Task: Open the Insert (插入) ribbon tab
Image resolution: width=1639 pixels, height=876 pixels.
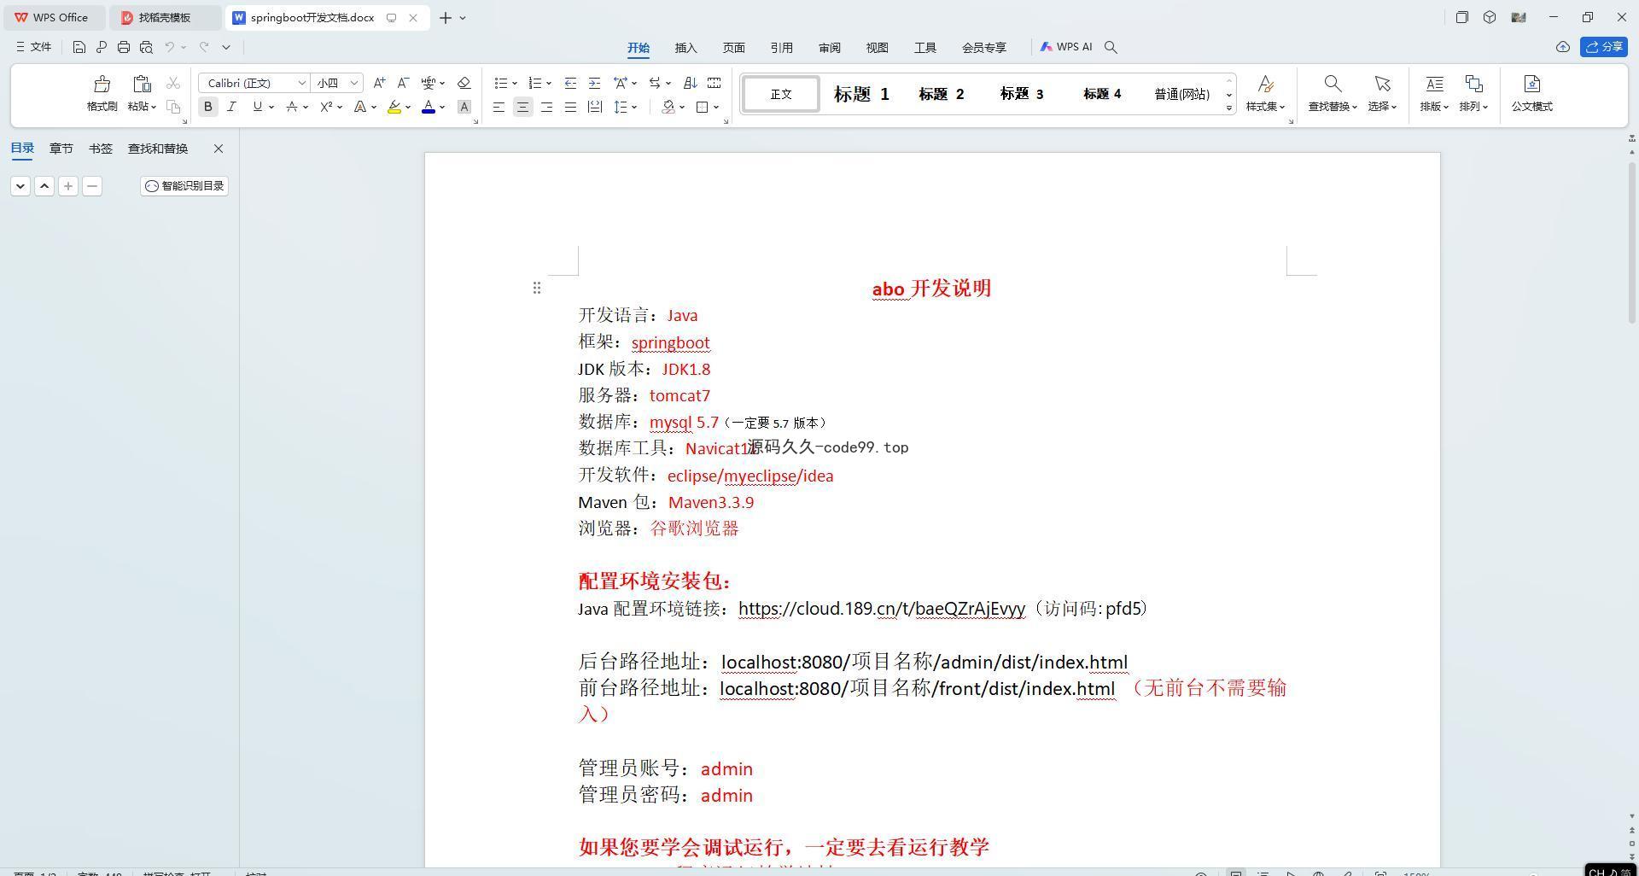Action: (686, 48)
